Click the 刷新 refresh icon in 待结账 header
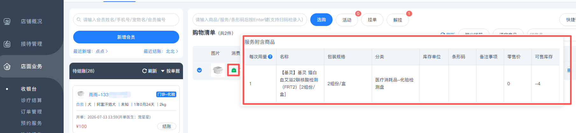This screenshot has width=576, height=133. pyautogui.click(x=144, y=71)
